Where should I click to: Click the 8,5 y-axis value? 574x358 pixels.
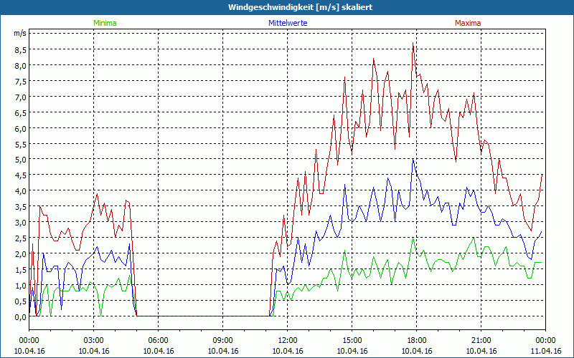[x=20, y=49]
